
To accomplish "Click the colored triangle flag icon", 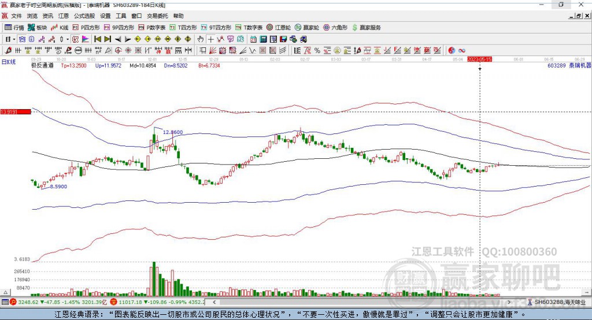I will tap(86, 39).
